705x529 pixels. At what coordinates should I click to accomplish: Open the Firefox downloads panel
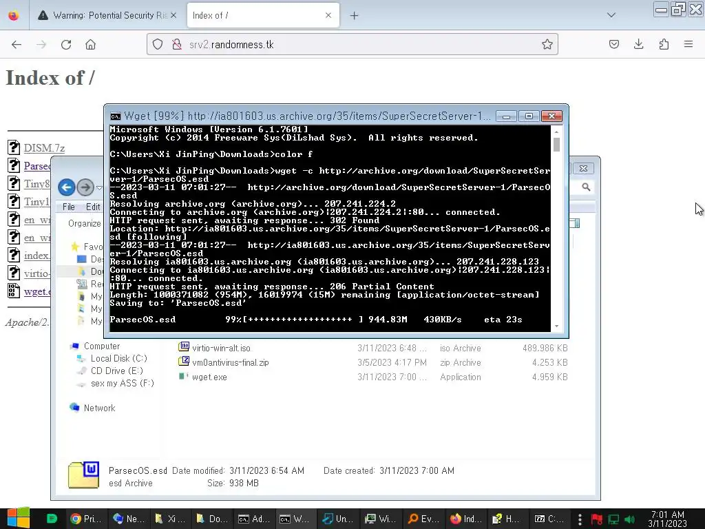tap(638, 44)
